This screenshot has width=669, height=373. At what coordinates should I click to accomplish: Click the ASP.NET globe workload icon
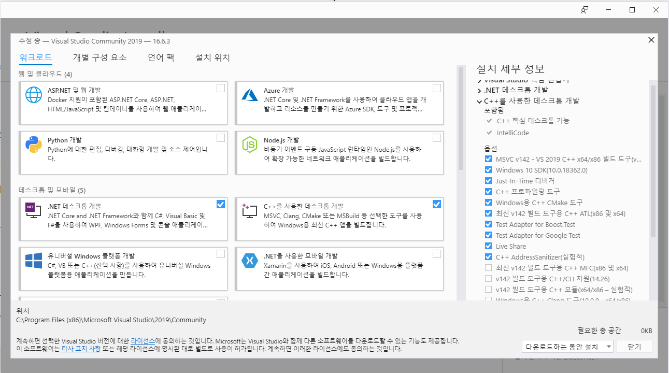click(x=34, y=96)
